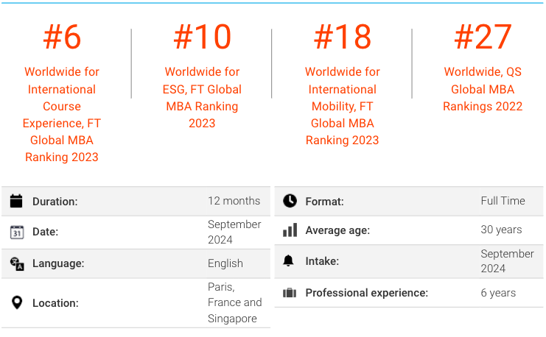Click the map pin icon beside Location
The height and width of the screenshot is (337, 546).
17,302
